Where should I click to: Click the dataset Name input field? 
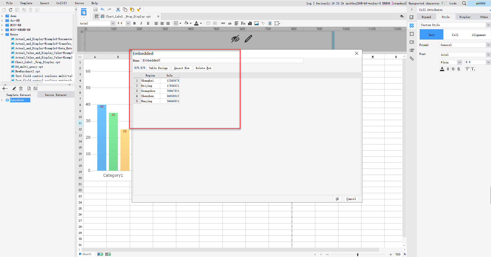click(222, 61)
